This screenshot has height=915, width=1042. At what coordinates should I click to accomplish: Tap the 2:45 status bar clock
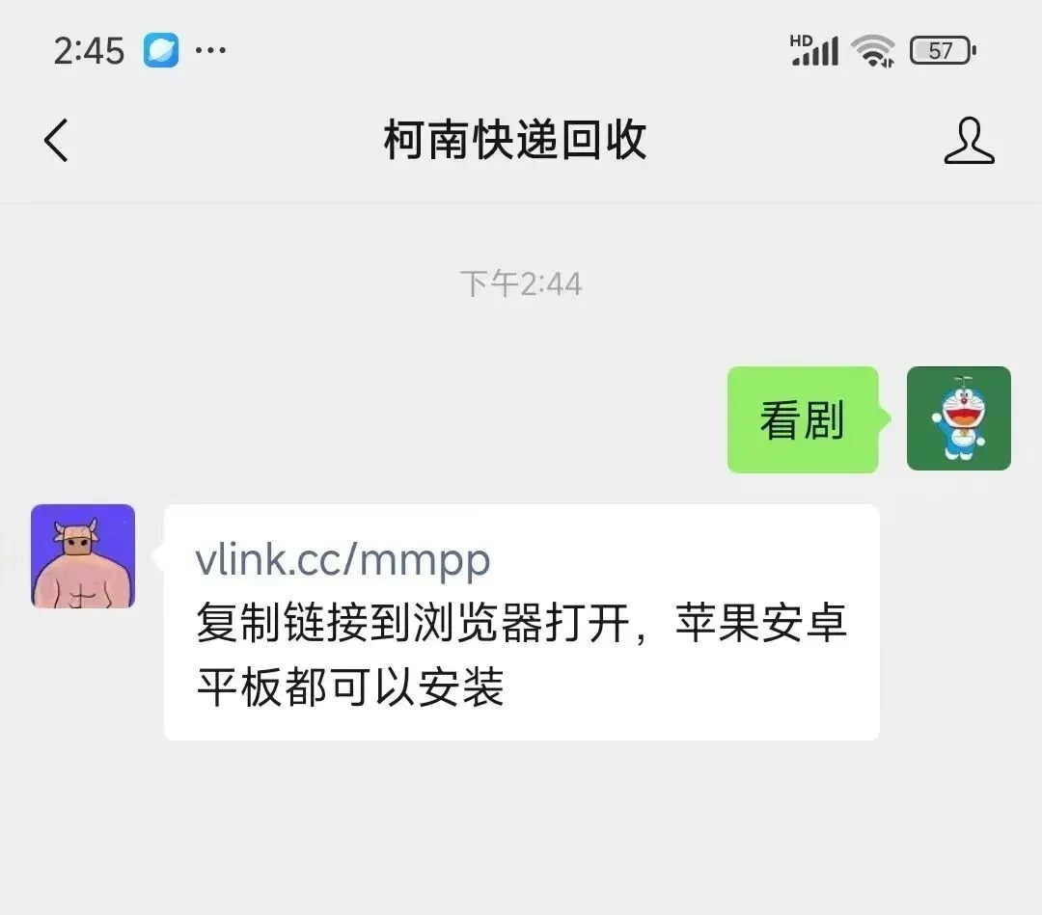(89, 50)
